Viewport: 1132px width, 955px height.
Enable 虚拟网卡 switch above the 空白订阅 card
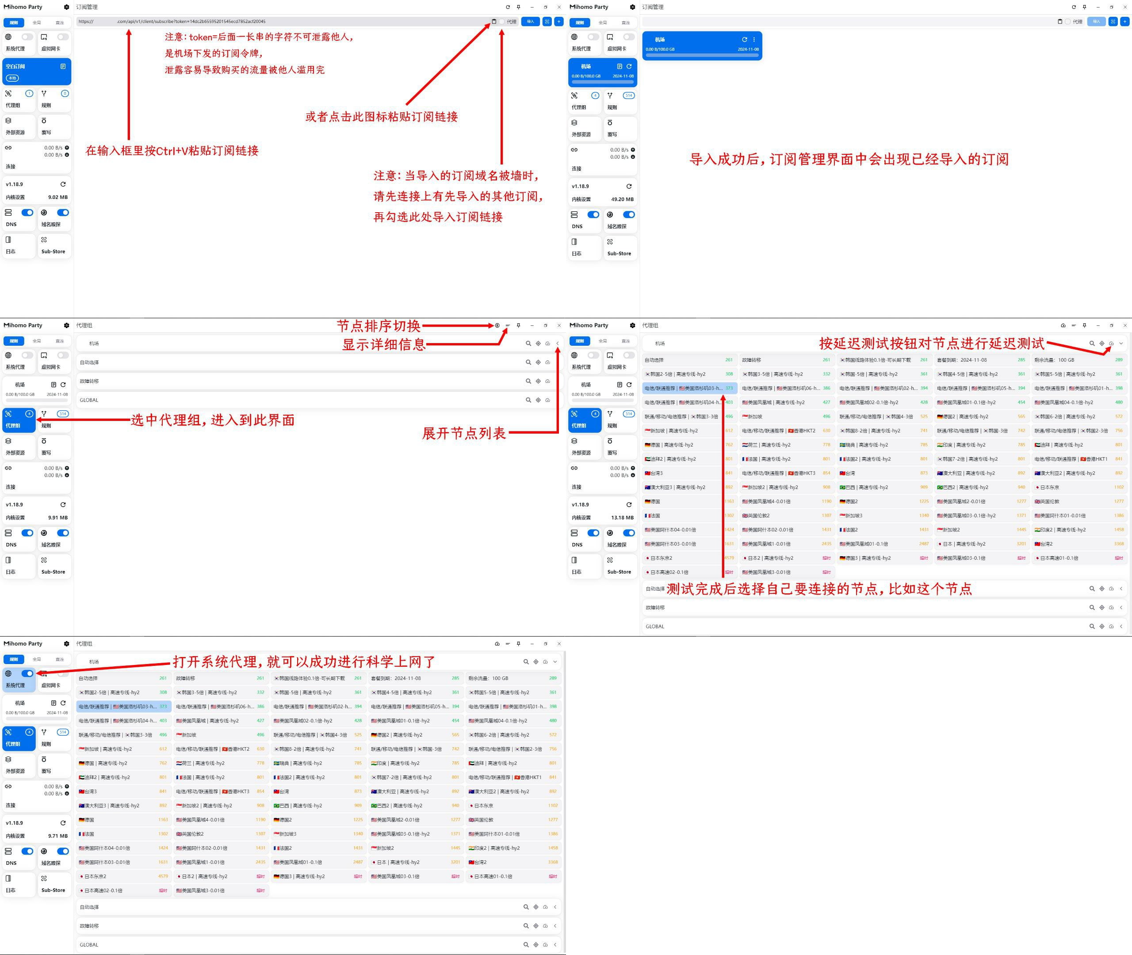point(63,37)
